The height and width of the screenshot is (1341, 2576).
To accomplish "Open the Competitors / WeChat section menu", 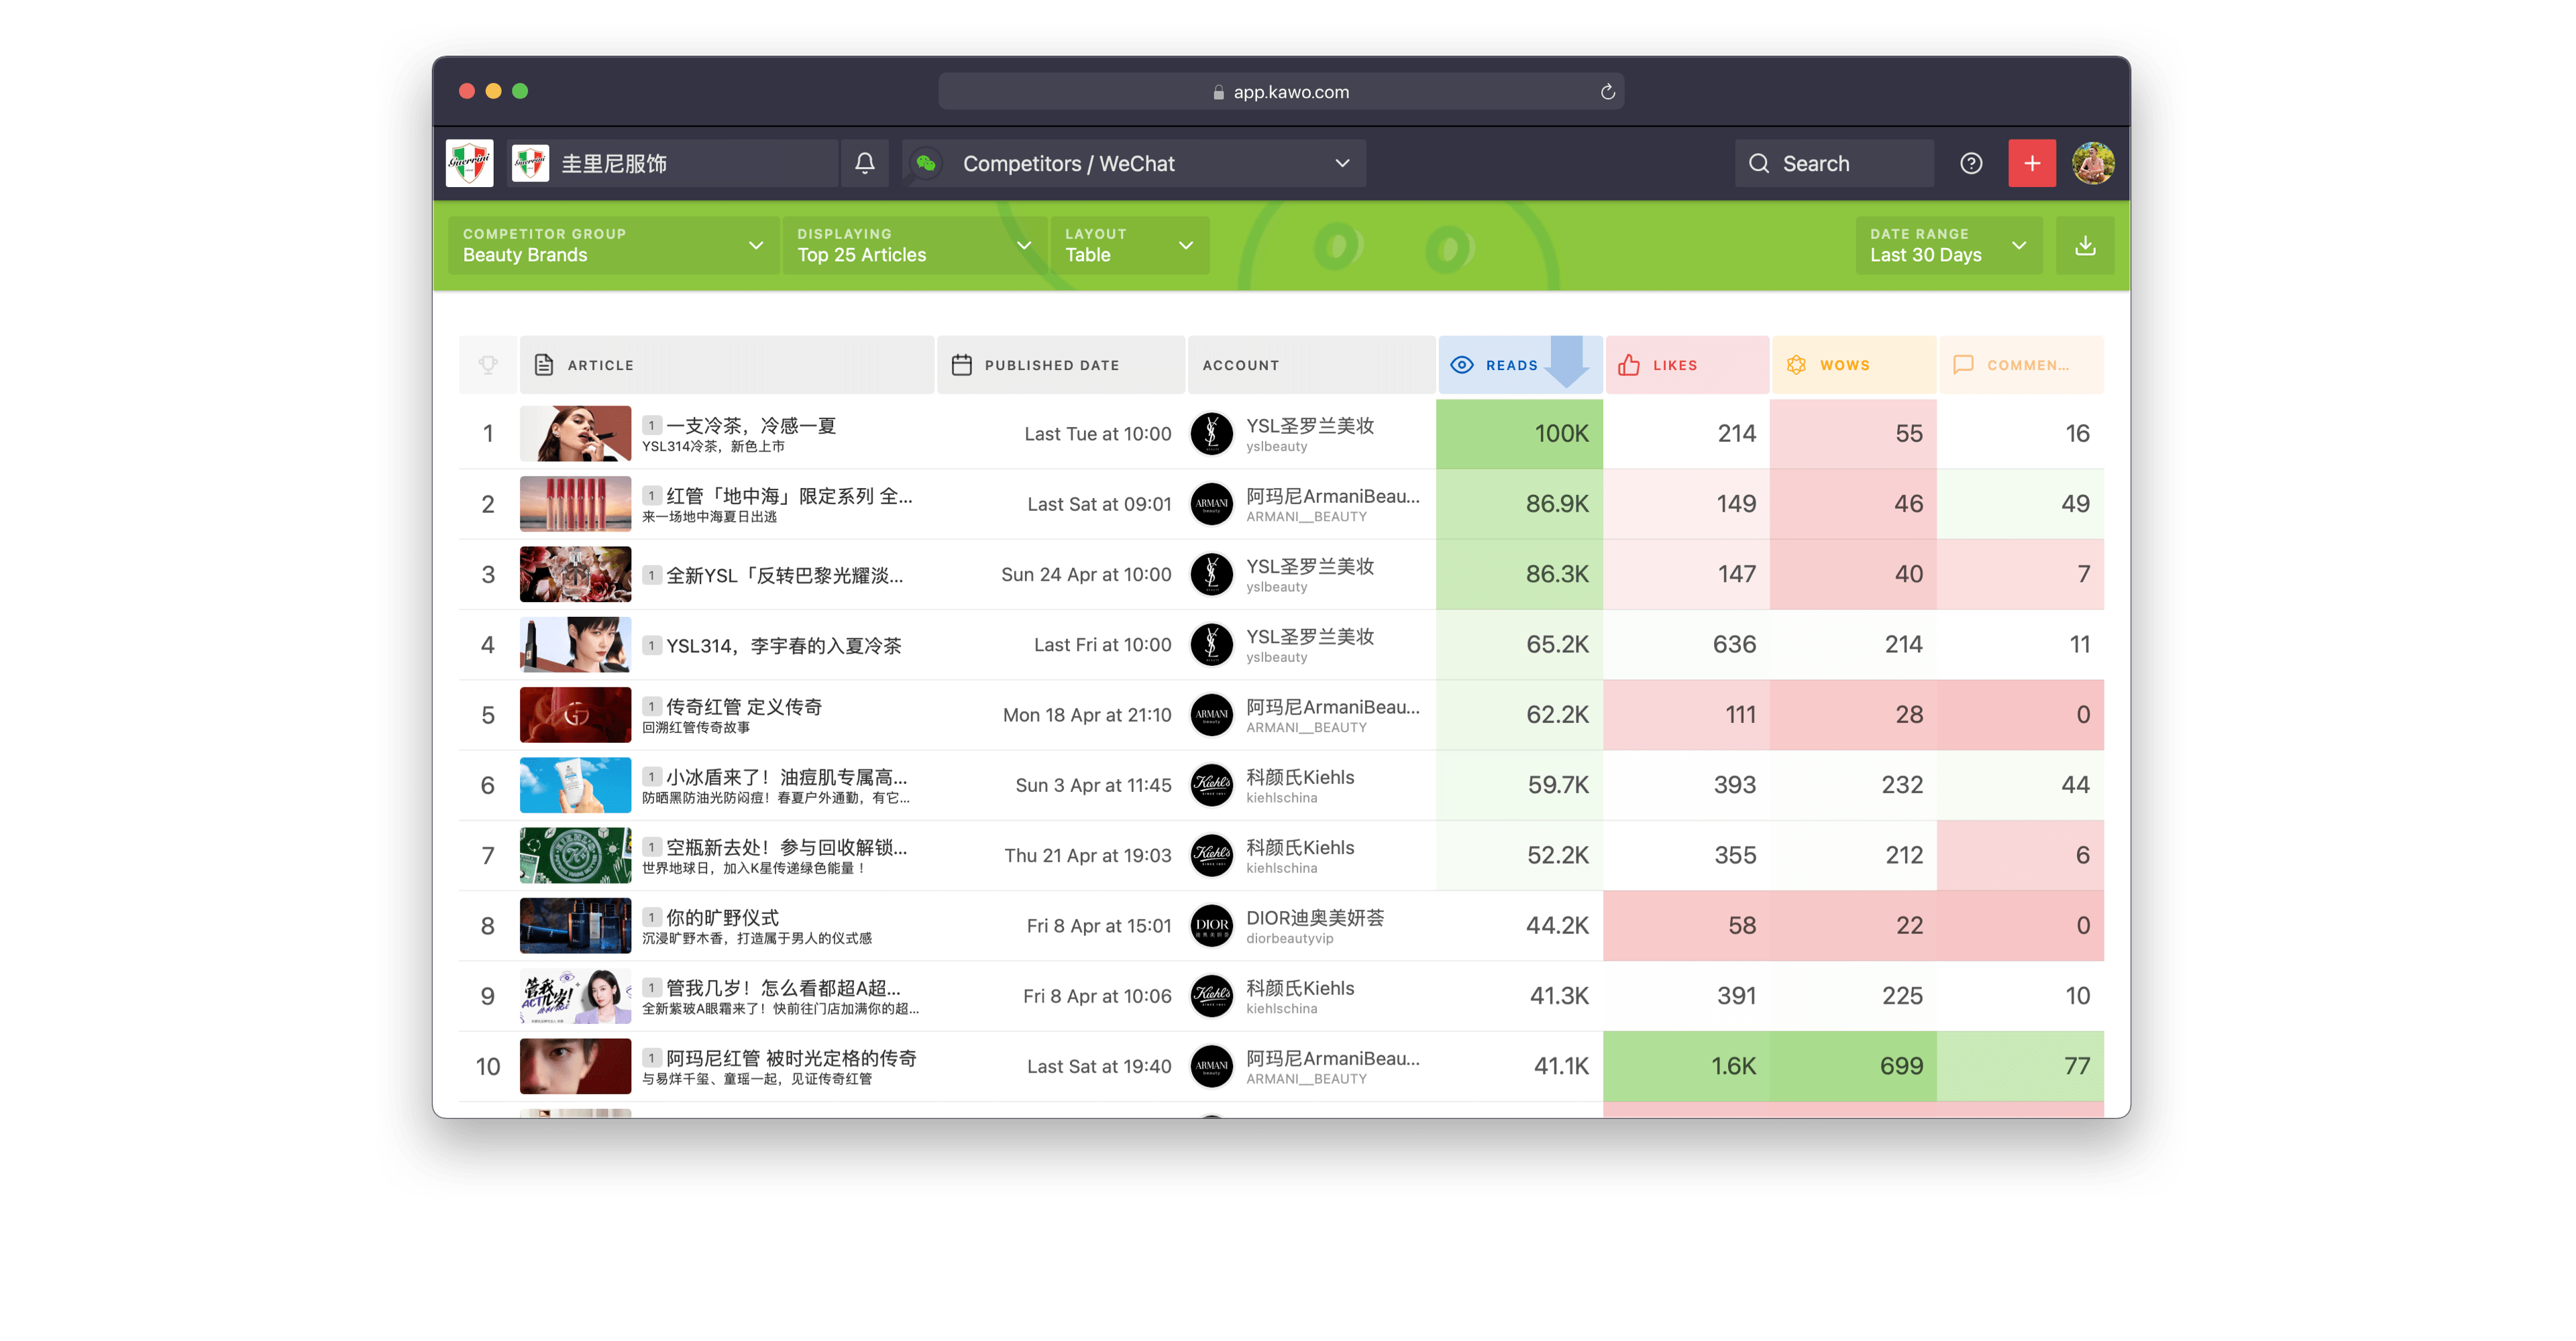I will (1135, 163).
